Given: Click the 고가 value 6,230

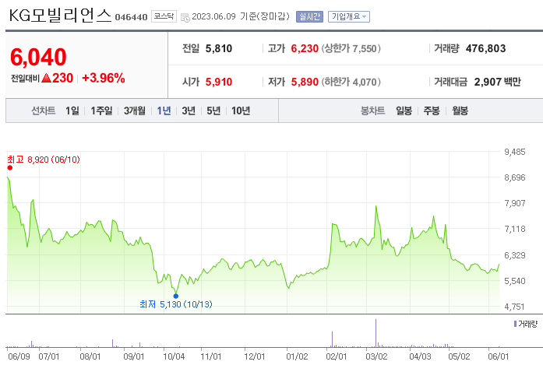Looking at the screenshot, I should 305,48.
